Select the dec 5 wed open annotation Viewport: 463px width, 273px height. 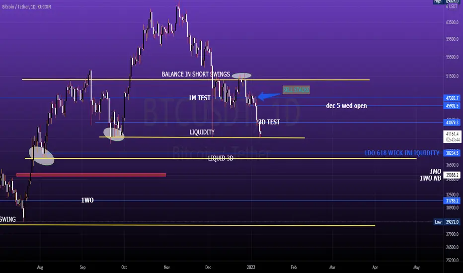pyautogui.click(x=346, y=106)
